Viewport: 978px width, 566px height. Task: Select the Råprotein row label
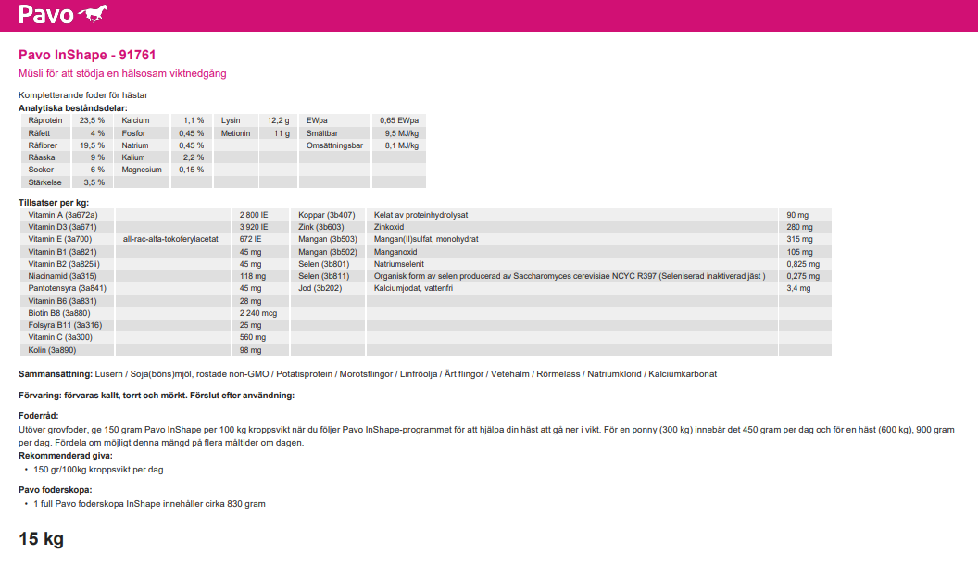coord(45,121)
